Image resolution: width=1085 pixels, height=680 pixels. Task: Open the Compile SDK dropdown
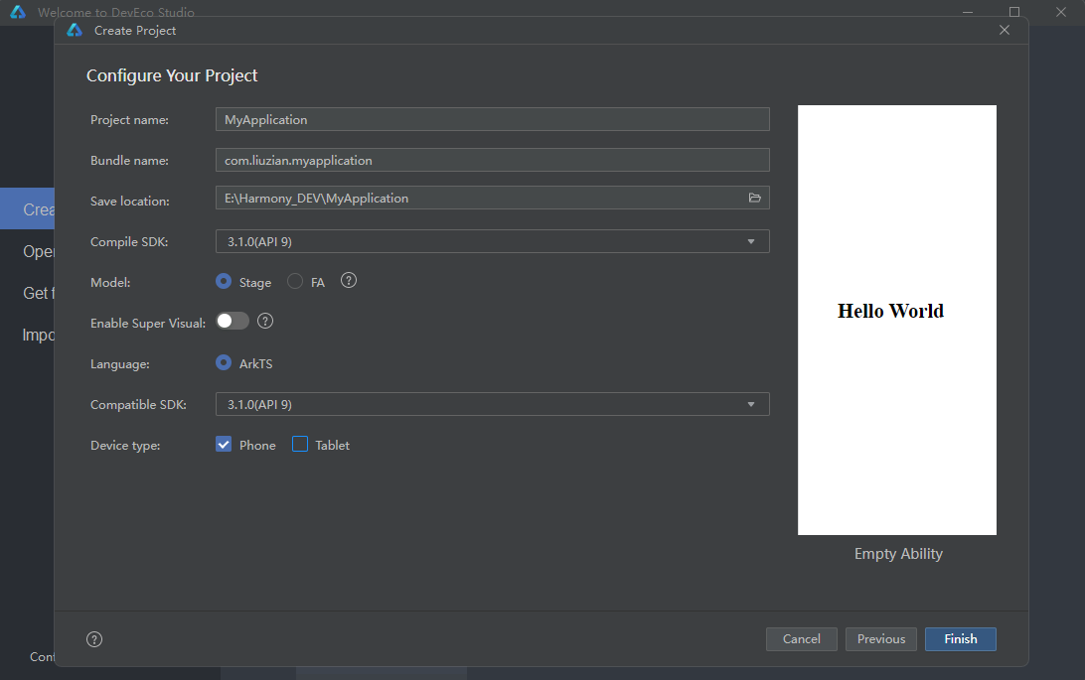(x=493, y=241)
